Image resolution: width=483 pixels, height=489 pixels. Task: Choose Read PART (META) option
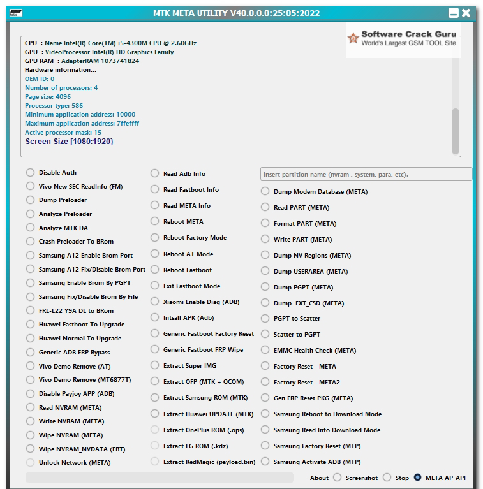265,207
